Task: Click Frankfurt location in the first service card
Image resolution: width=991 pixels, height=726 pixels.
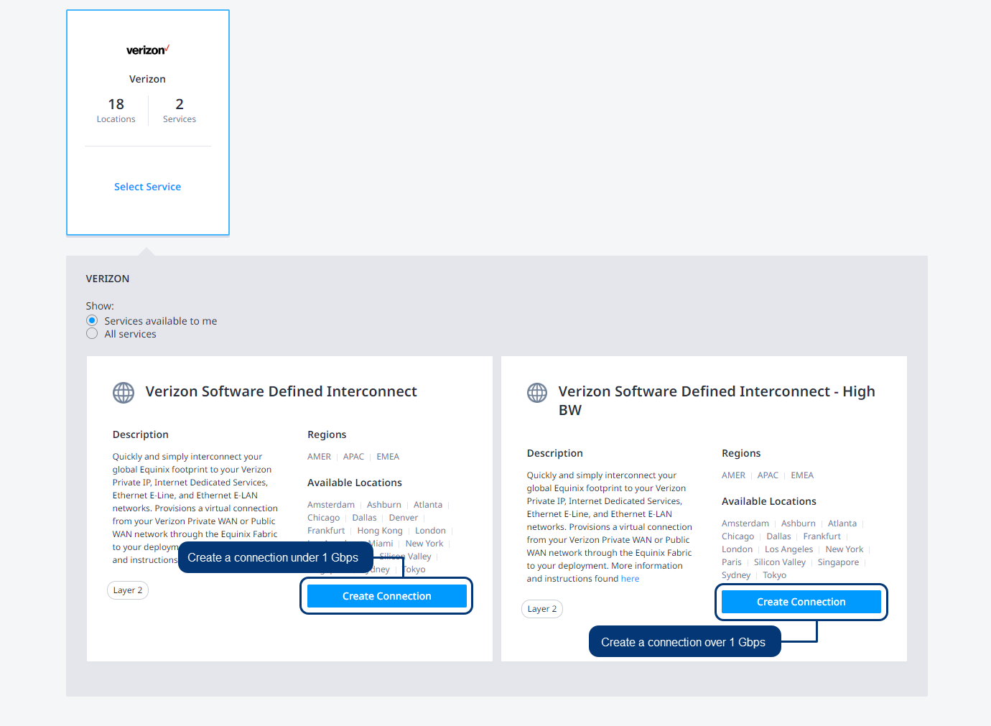Action: [x=326, y=531]
